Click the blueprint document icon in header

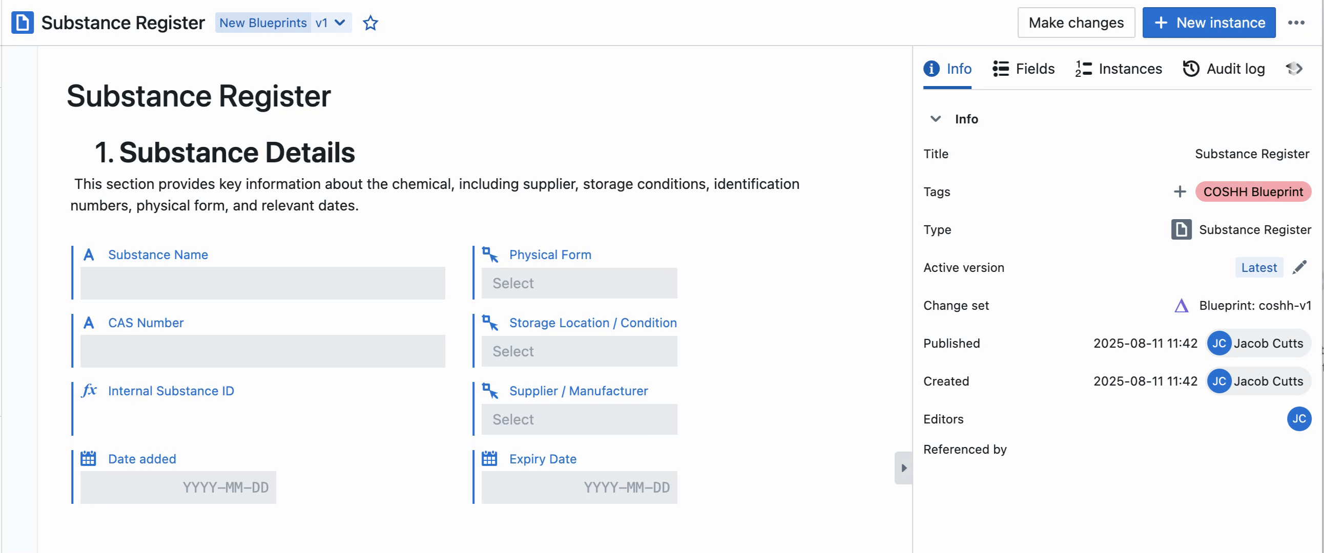pos(22,23)
